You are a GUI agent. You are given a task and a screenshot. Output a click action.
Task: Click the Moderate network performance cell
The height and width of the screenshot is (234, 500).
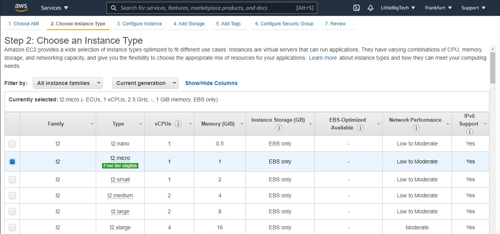pyautogui.click(x=417, y=227)
